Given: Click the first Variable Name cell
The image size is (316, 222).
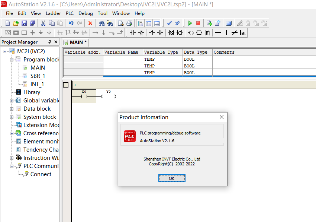Looking at the screenshot, I should click(123, 59).
